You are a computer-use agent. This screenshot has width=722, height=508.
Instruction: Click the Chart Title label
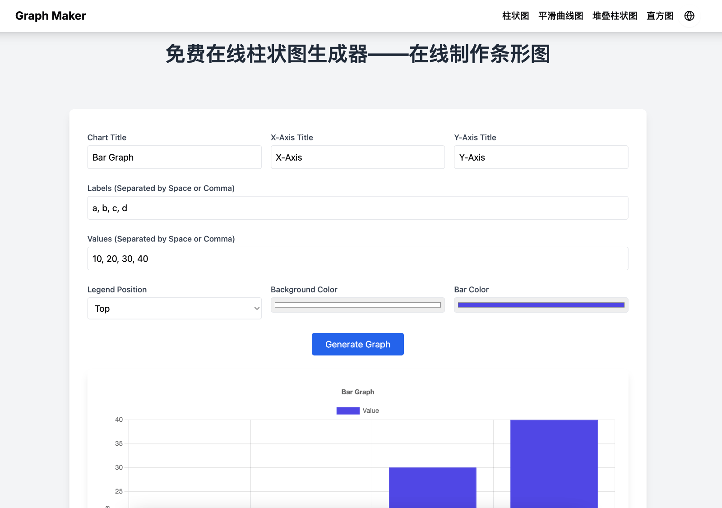107,138
